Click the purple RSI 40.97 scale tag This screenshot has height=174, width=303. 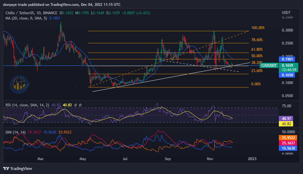tap(286, 119)
